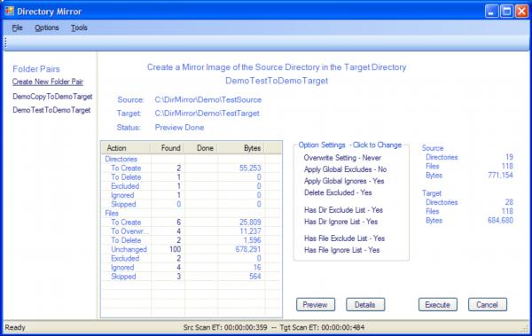This screenshot has height=336, width=532.
Task: Click the Preview button
Action: coord(316,304)
